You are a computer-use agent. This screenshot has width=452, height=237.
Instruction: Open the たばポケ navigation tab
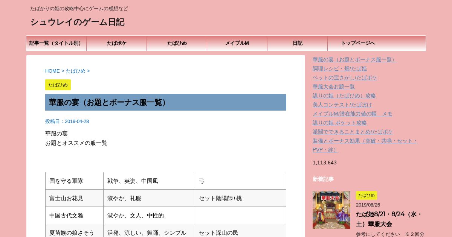coord(117,43)
